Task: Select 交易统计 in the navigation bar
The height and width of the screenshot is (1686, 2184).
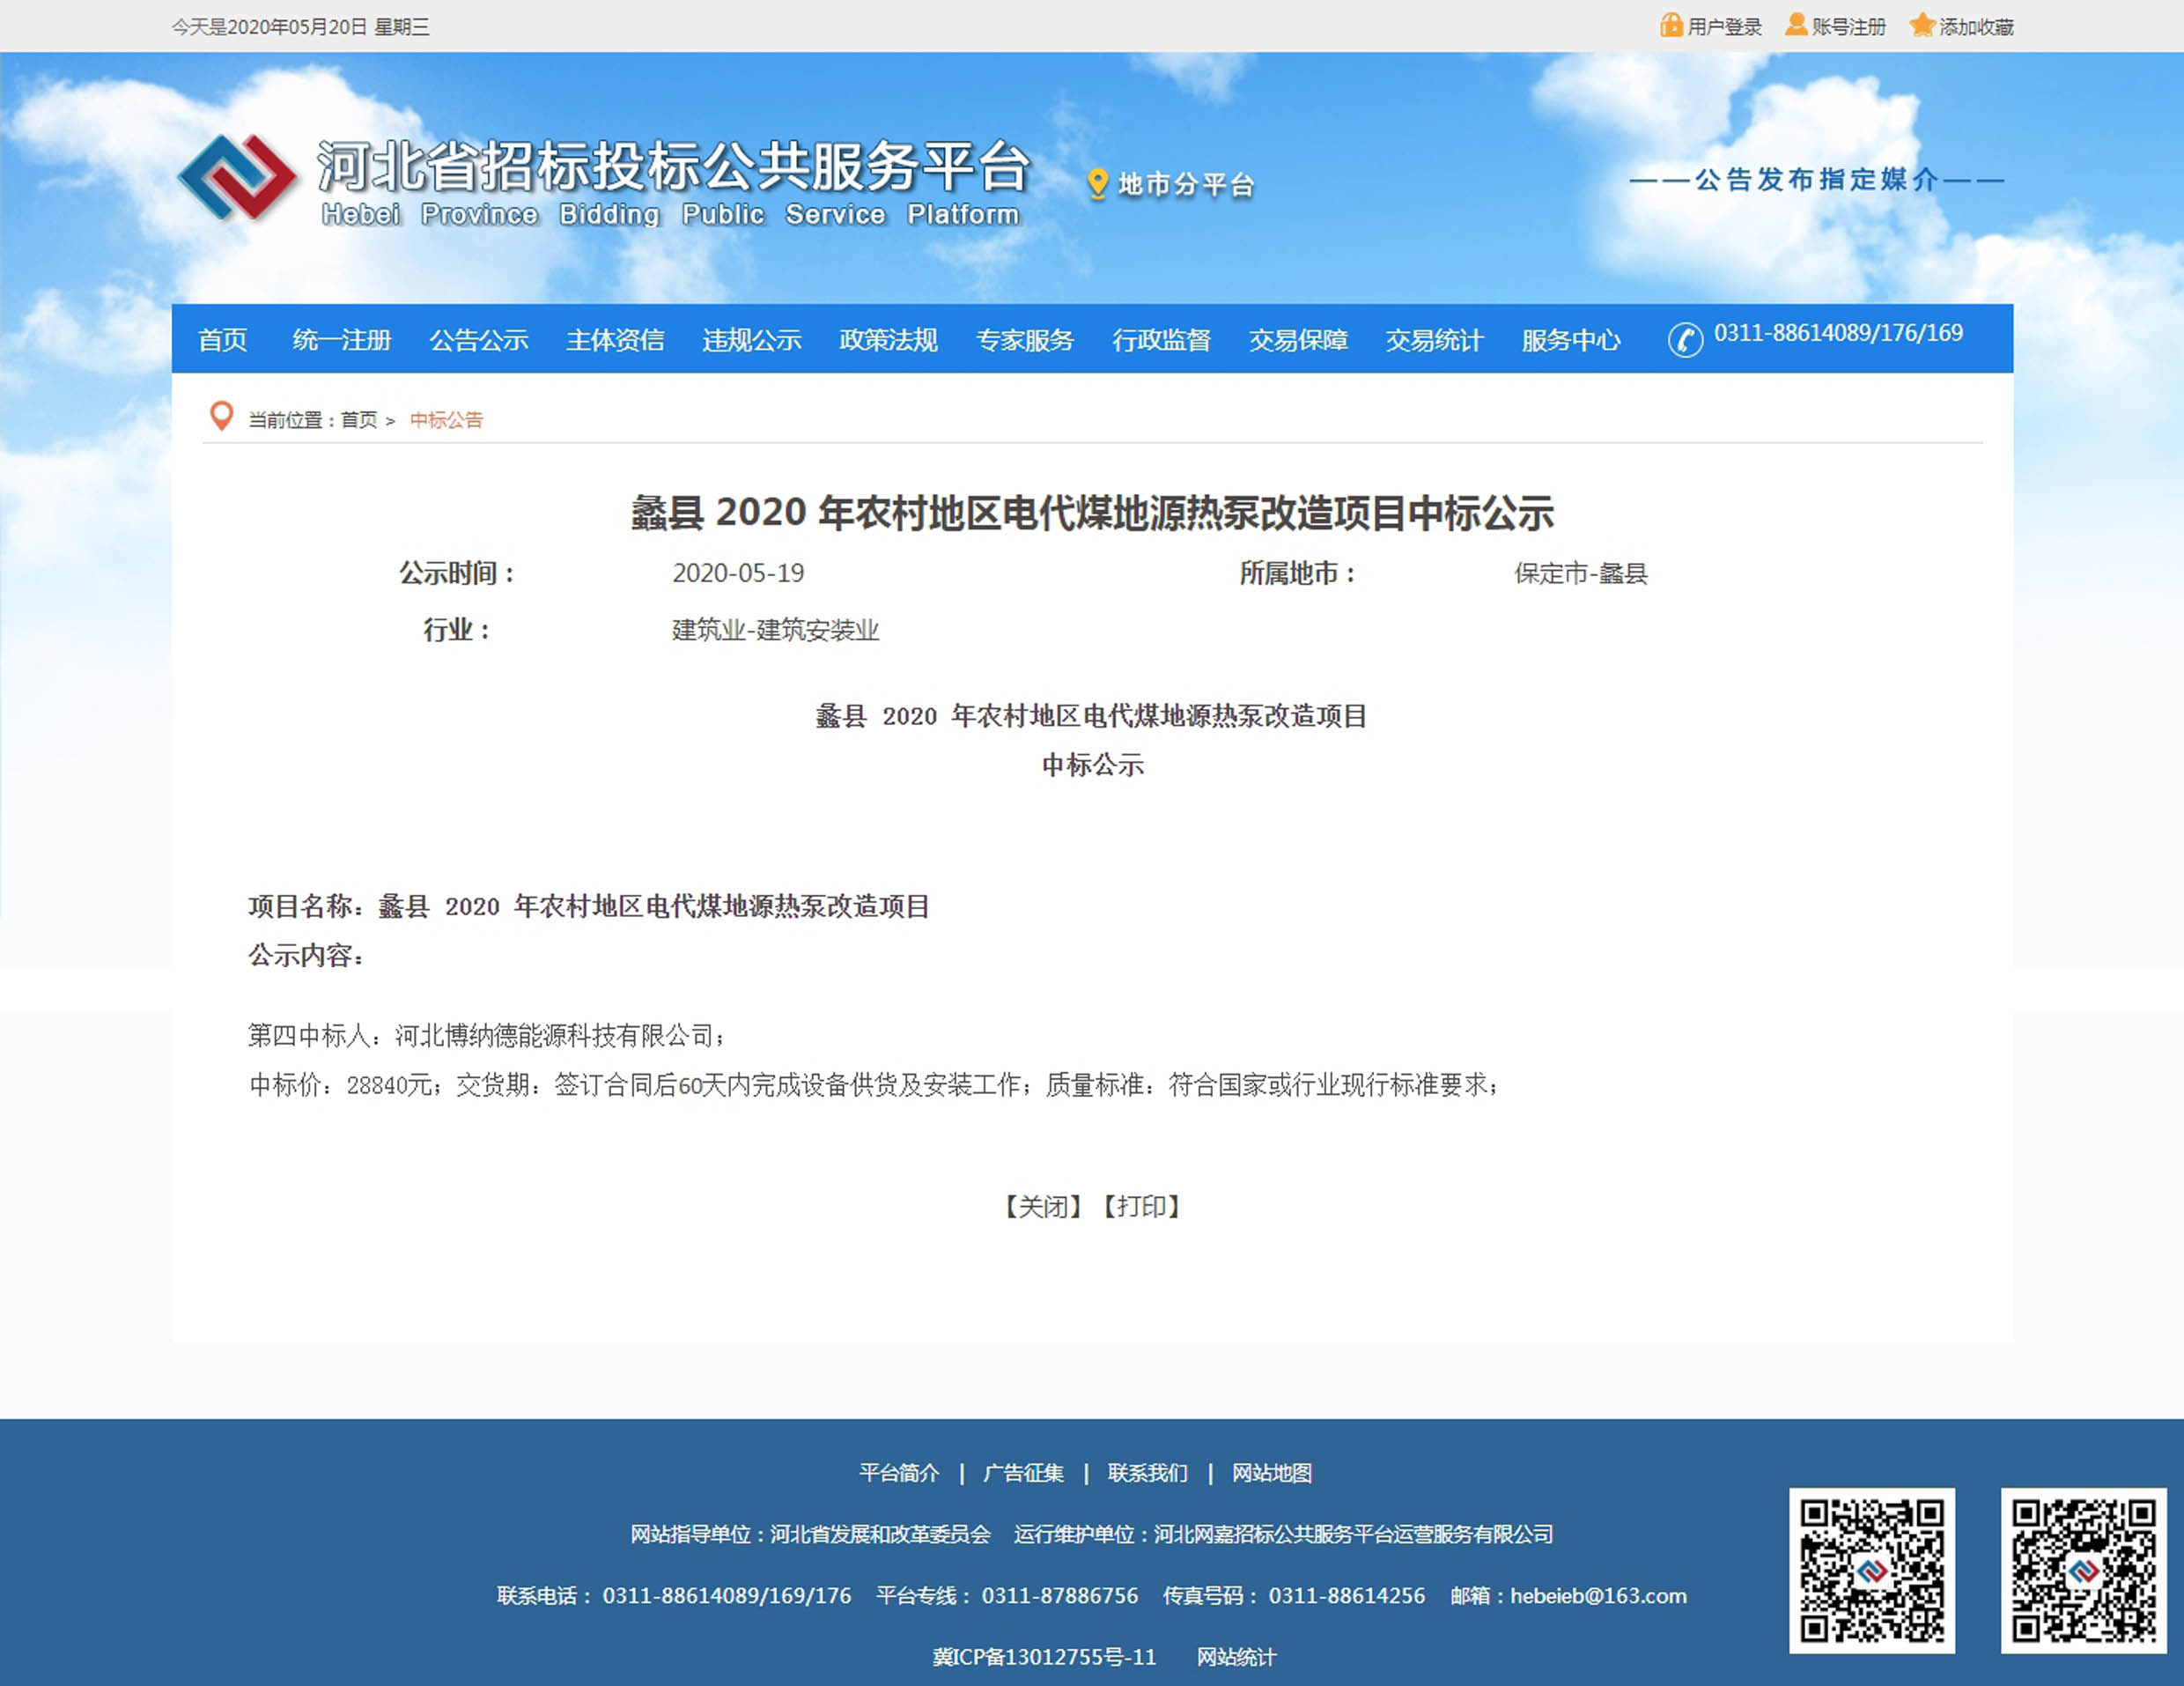Action: [x=1434, y=340]
